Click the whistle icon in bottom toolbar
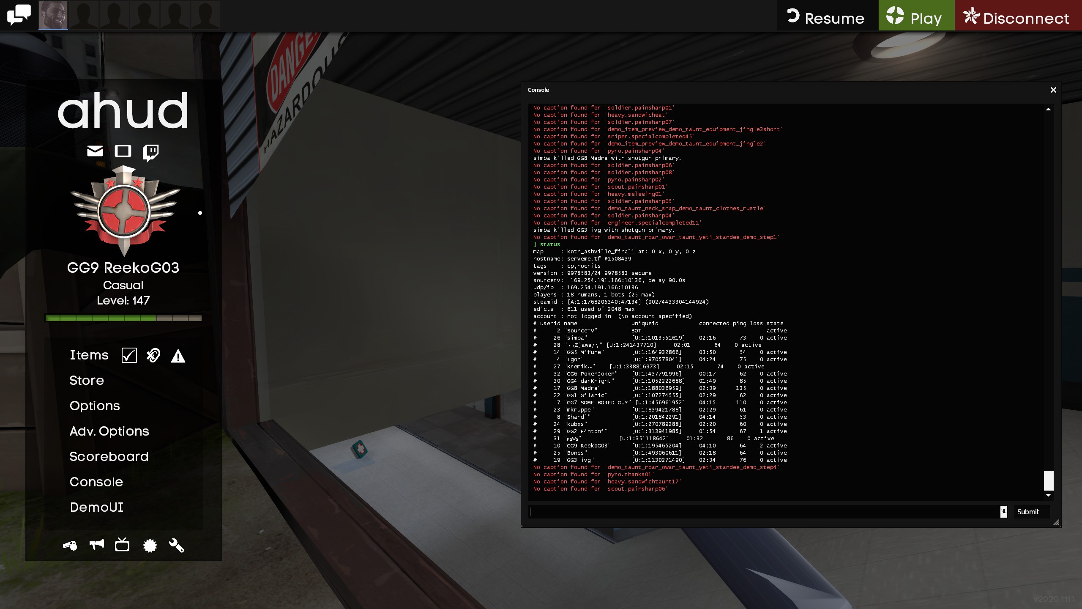 click(x=70, y=546)
